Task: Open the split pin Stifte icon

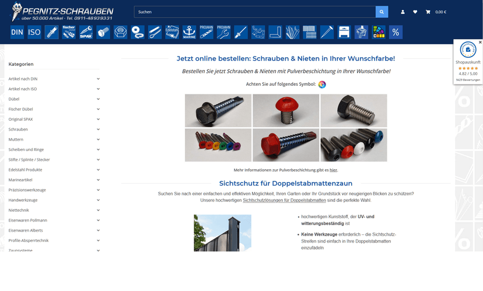Action: coord(155,32)
